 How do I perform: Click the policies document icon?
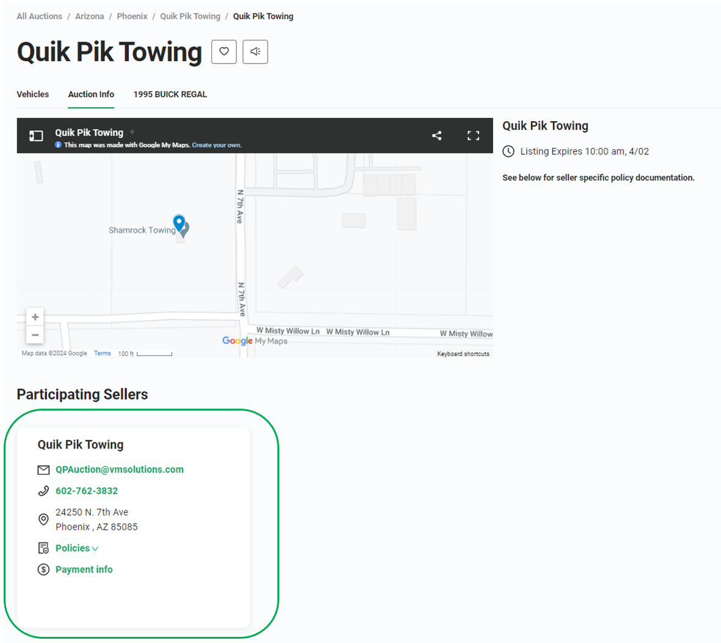43,548
